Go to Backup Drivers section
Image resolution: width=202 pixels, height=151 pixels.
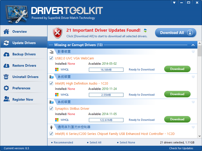[x=24, y=54]
